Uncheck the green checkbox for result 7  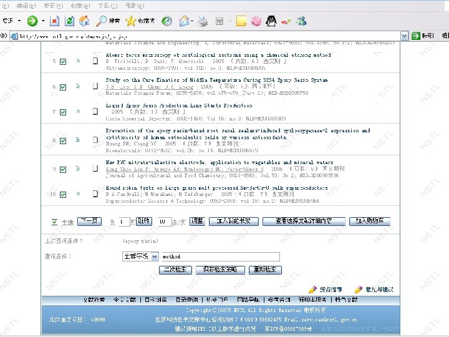[63, 112]
